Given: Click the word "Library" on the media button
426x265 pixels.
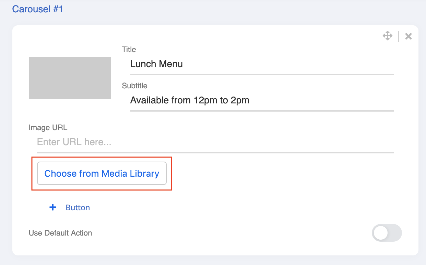Looking at the screenshot, I should tap(144, 174).
